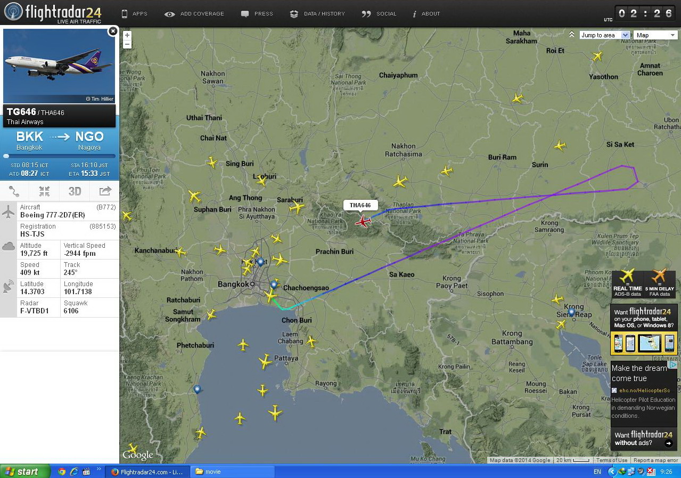
Task: Expand the quick launch overflow chevron
Action: click(x=99, y=469)
